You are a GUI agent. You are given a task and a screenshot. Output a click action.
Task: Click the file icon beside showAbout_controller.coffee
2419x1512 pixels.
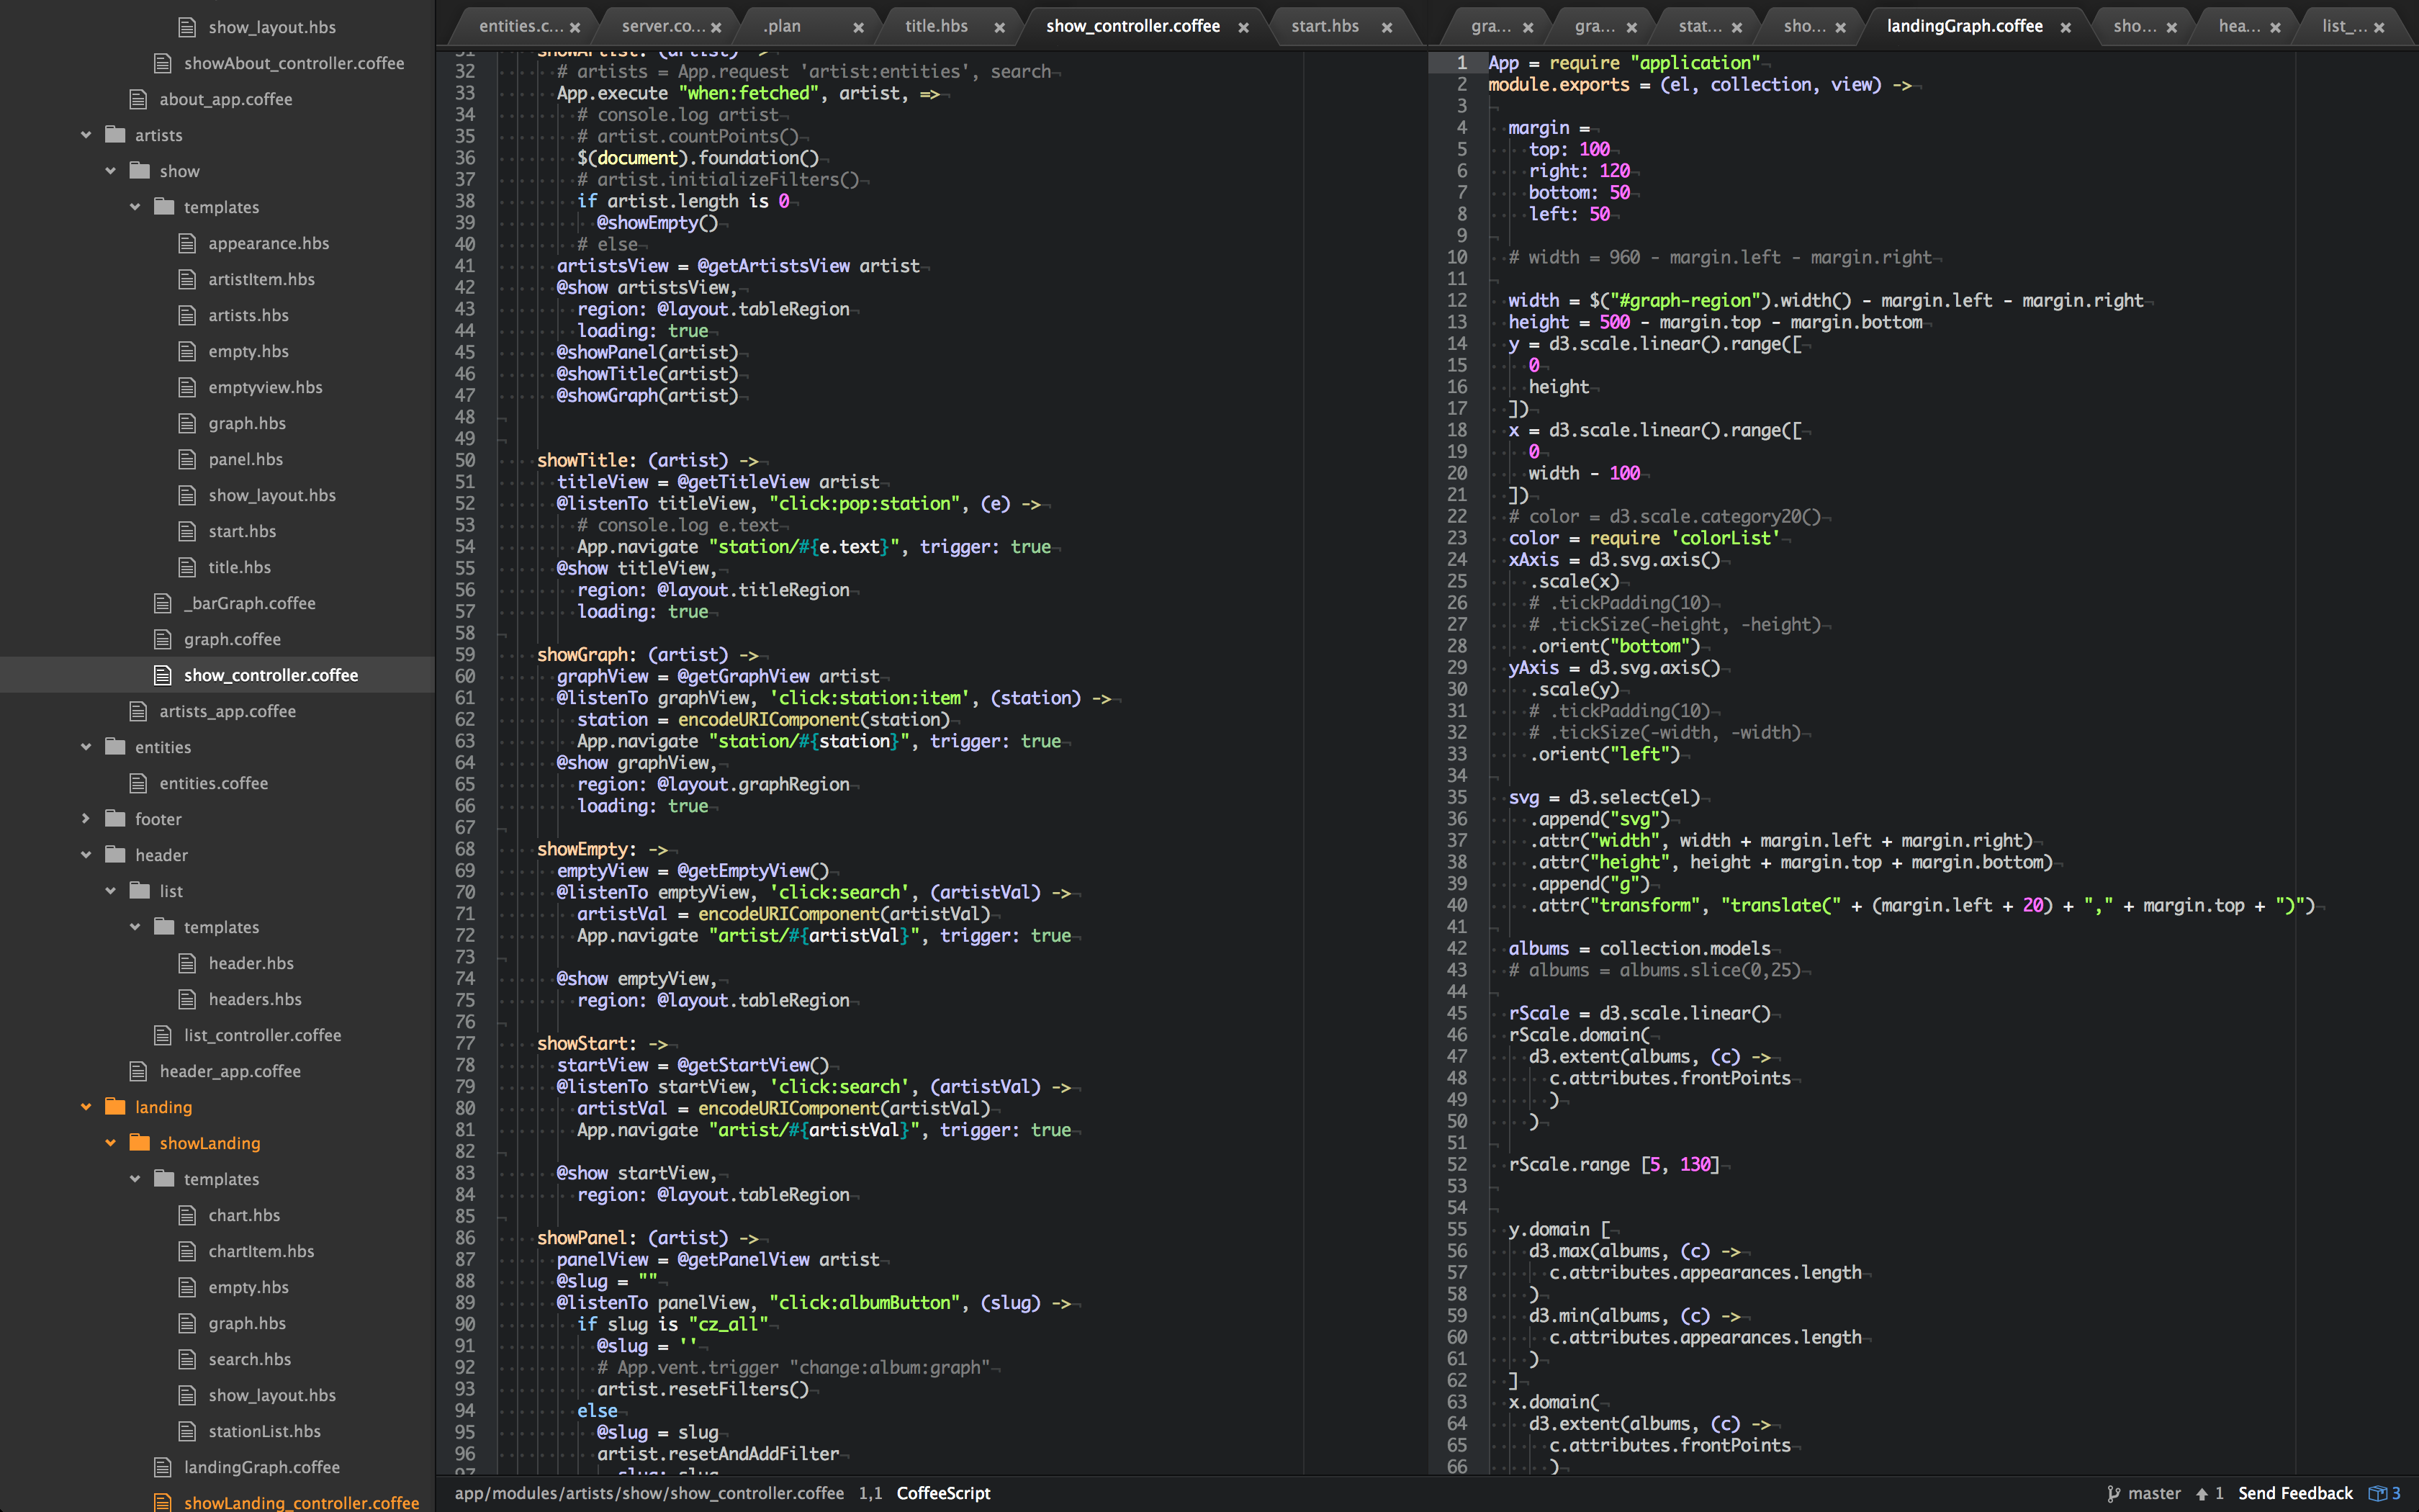(x=162, y=63)
